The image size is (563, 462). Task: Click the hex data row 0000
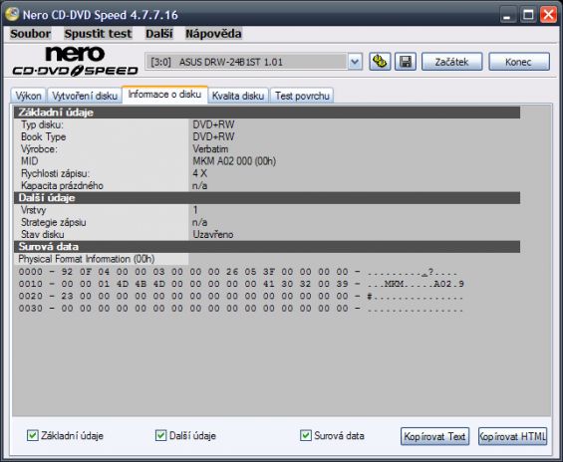(238, 272)
